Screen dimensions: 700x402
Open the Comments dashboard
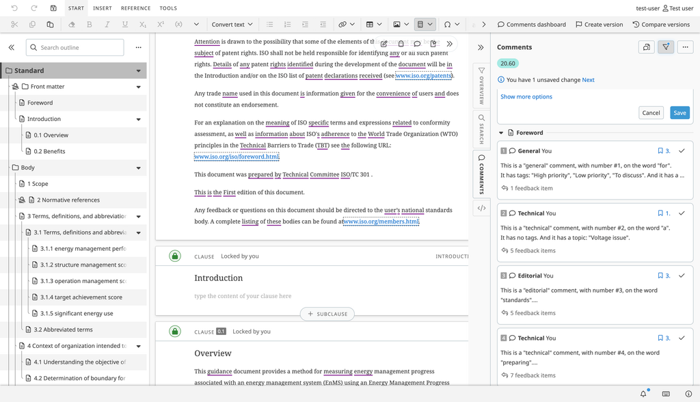(x=532, y=25)
